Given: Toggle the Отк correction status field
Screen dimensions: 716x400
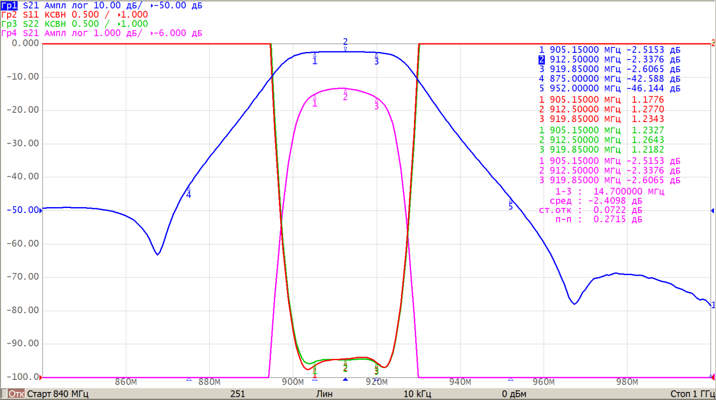Looking at the screenshot, I should click(x=16, y=394).
